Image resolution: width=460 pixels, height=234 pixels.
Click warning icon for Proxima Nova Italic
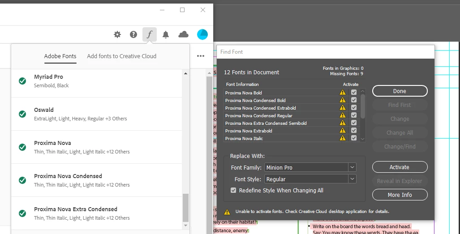click(x=342, y=138)
